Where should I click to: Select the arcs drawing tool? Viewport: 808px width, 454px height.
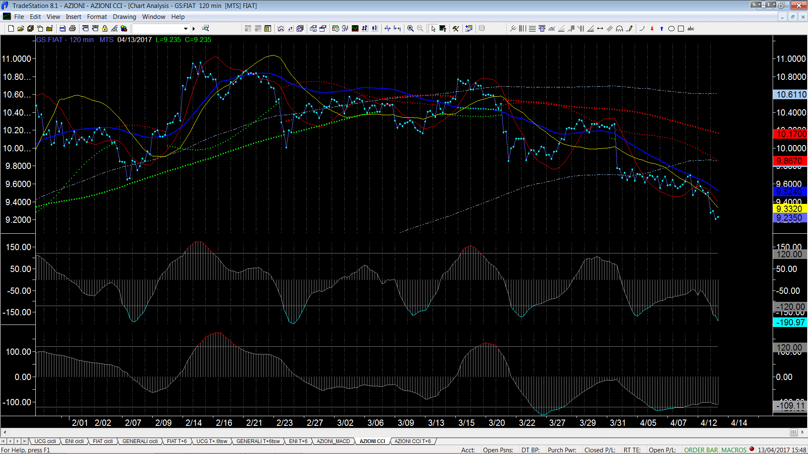pyautogui.click(x=619, y=29)
